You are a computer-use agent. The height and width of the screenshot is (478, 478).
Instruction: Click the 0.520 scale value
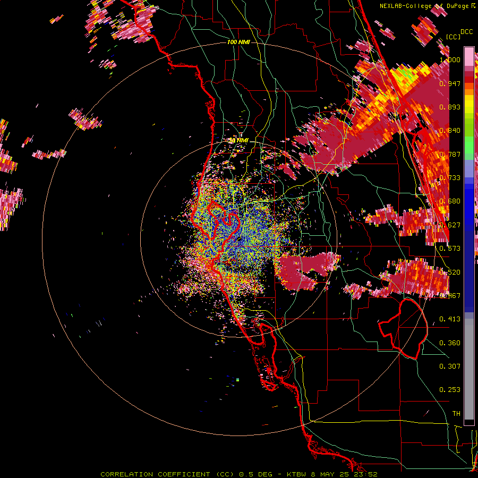(x=450, y=272)
